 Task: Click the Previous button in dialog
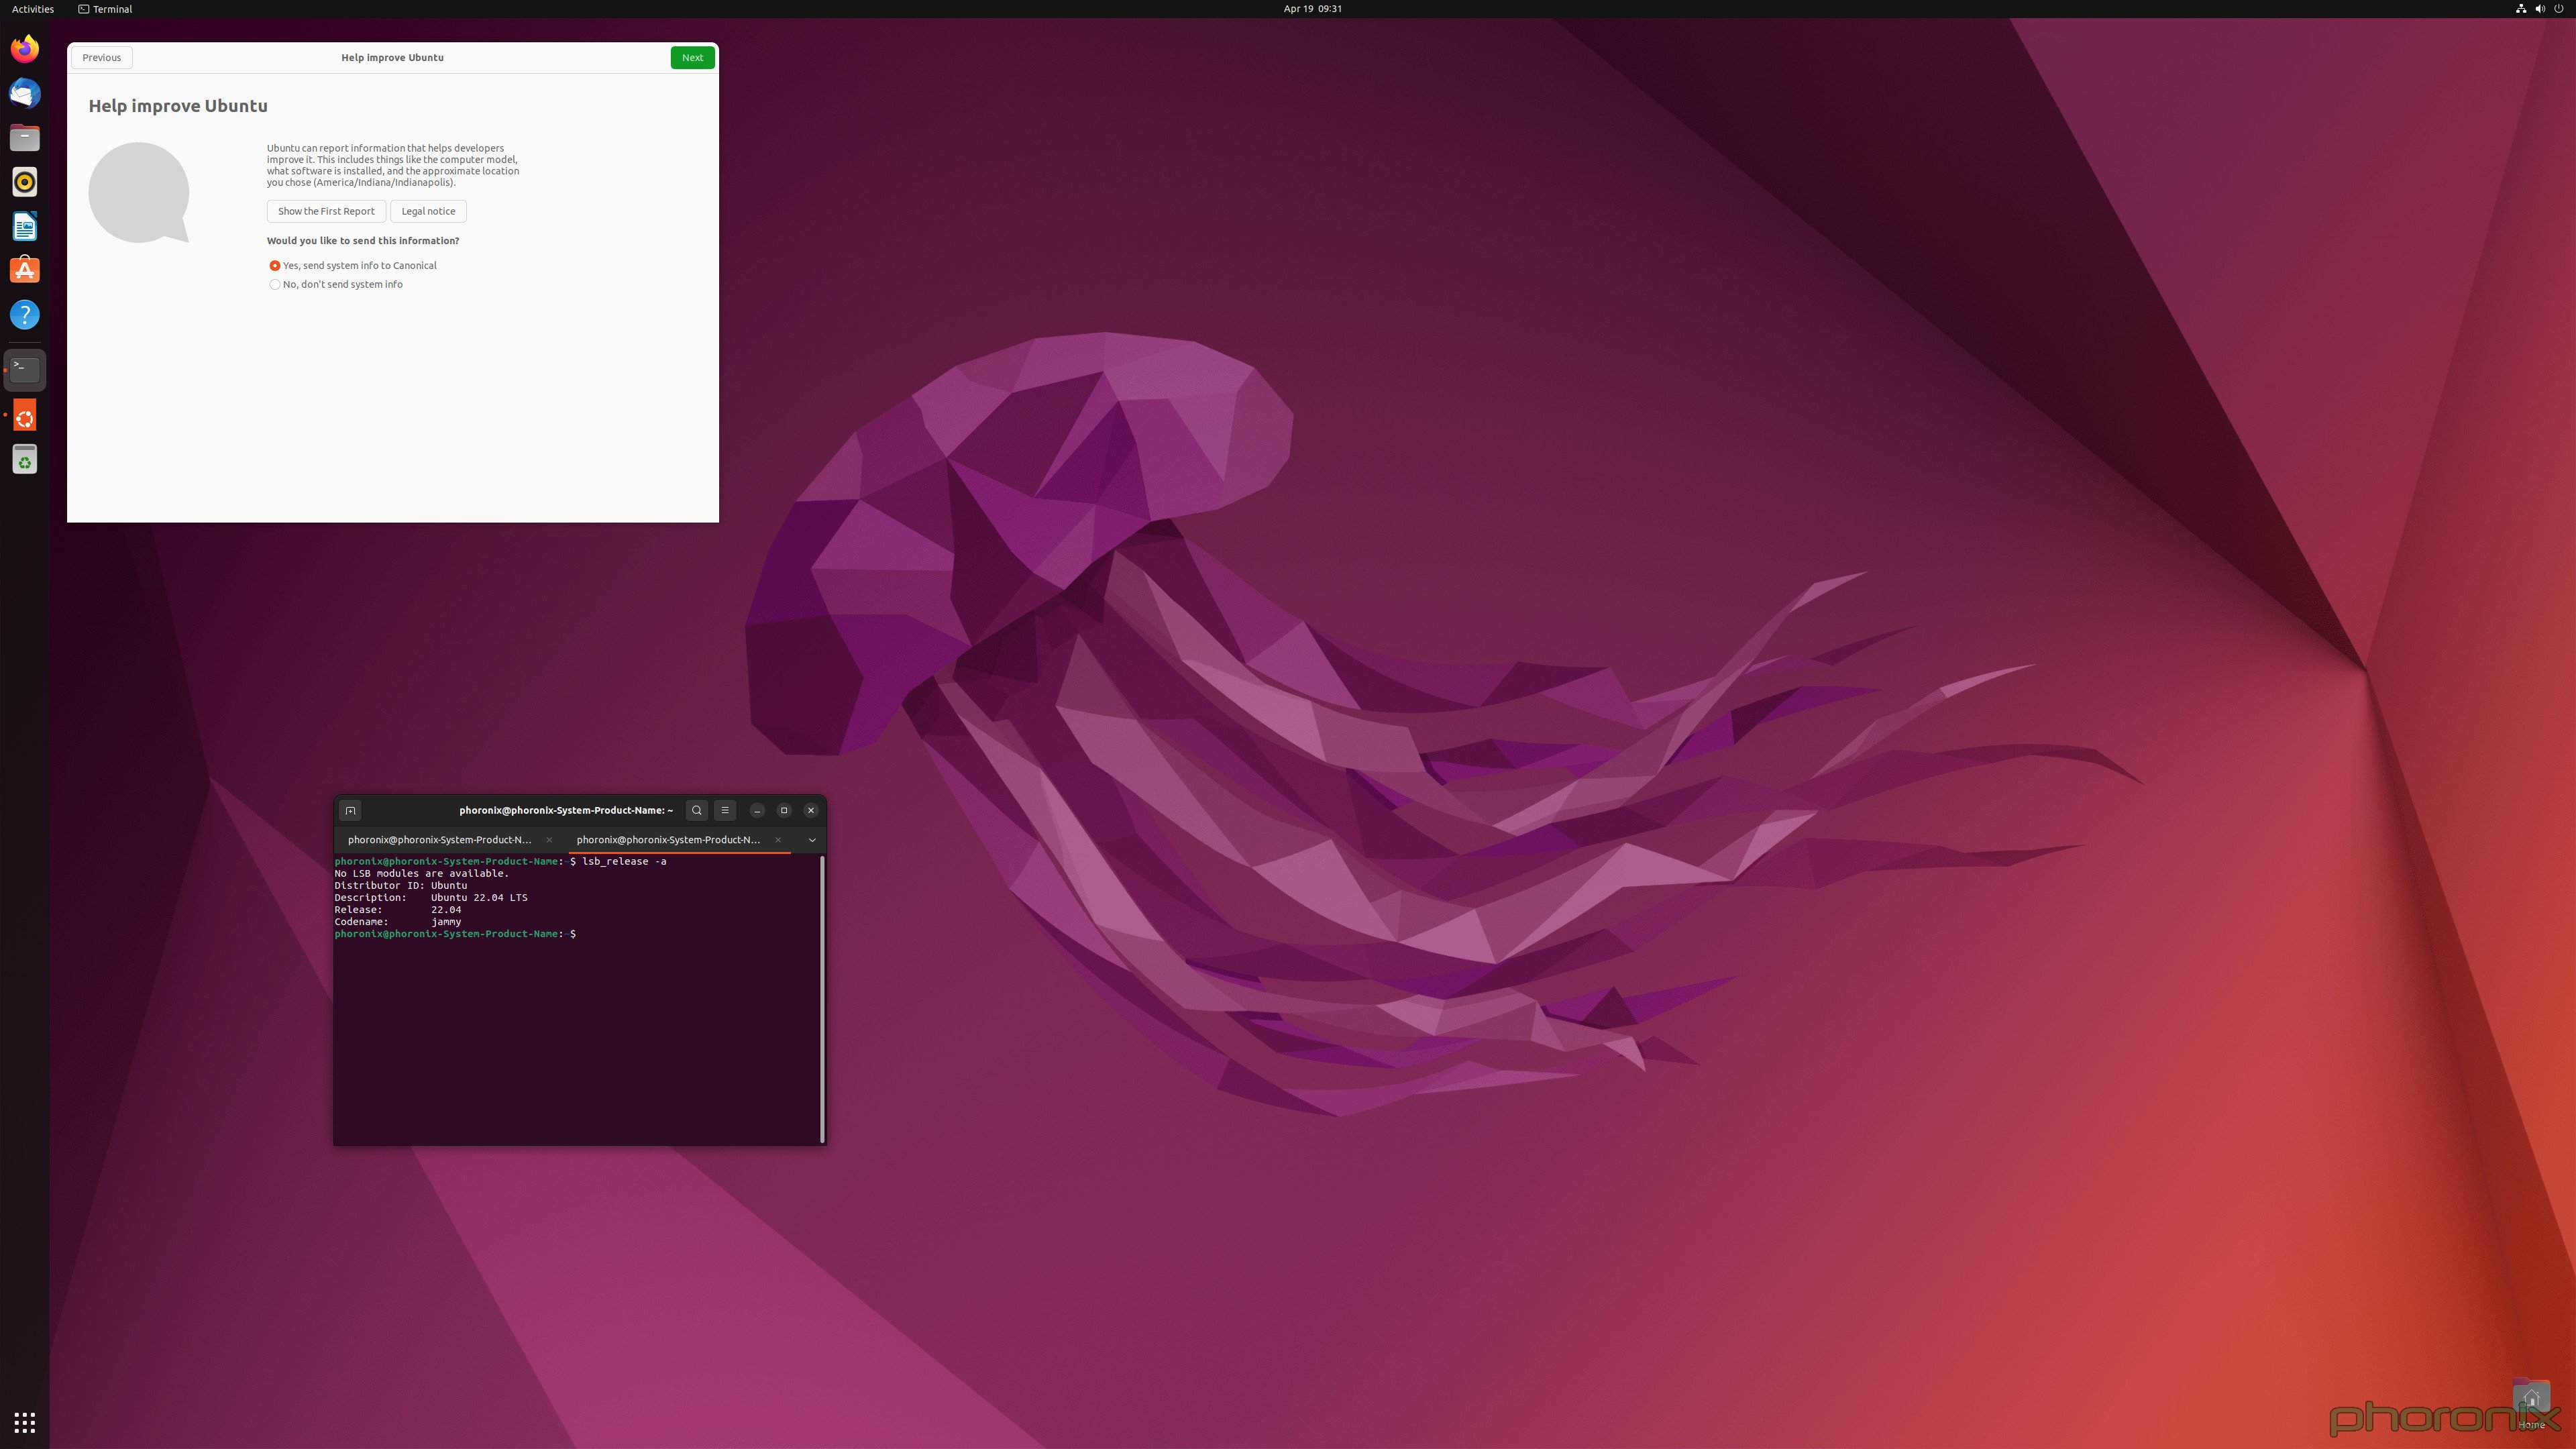pos(99,56)
